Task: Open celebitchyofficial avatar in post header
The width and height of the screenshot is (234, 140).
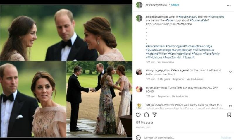Action: click(139, 5)
